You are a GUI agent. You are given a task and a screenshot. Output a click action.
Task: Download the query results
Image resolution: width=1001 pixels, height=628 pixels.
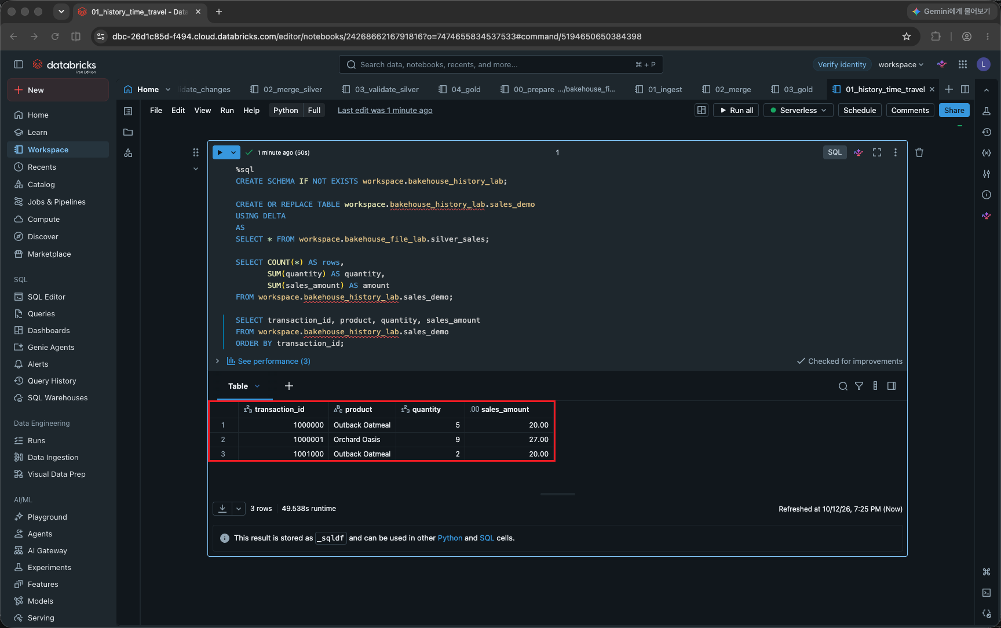(222, 509)
